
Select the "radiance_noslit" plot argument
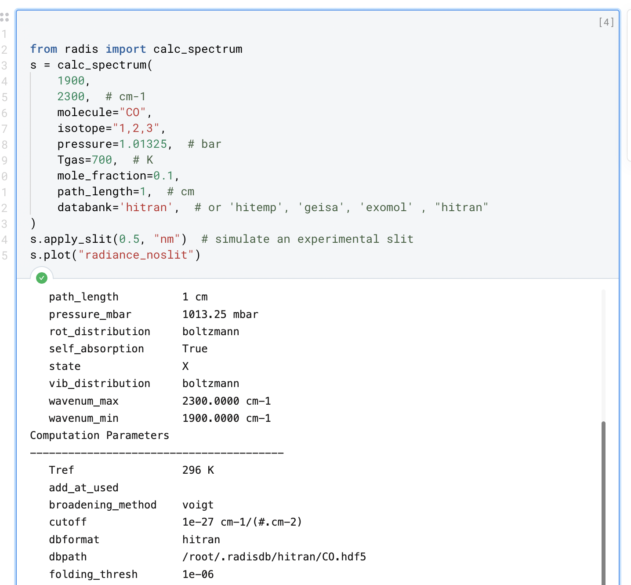137,255
